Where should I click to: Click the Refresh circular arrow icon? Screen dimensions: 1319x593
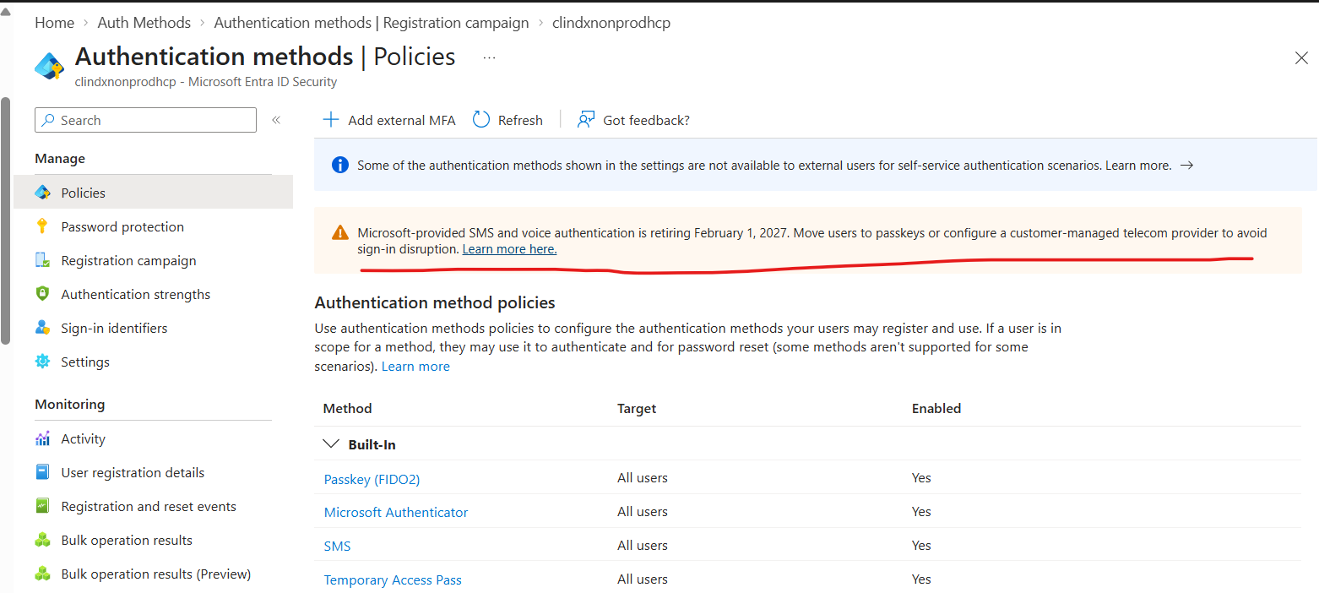click(481, 120)
